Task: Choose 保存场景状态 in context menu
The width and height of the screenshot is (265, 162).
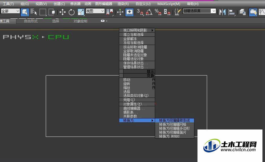Action: pos(137,63)
